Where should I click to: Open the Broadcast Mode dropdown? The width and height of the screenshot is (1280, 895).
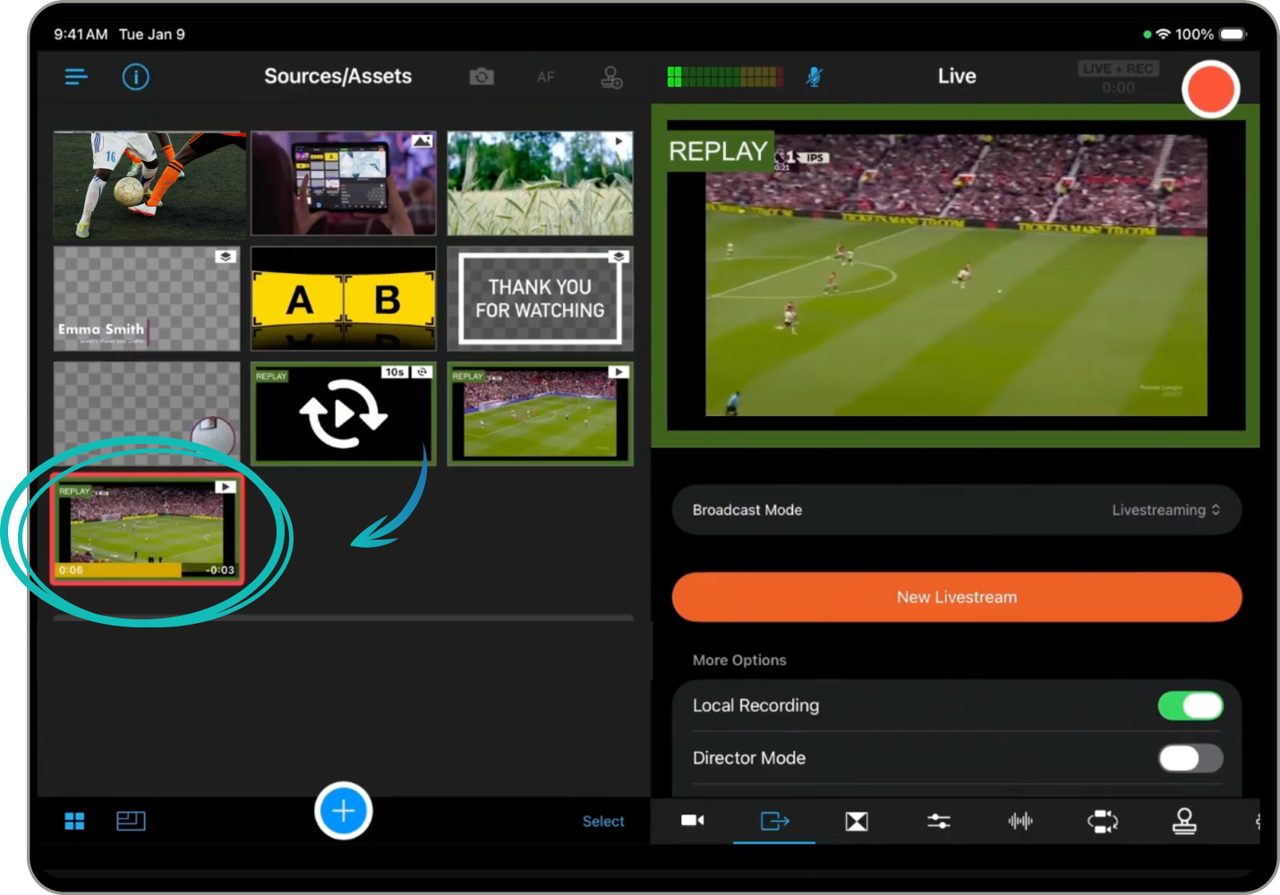(x=957, y=510)
